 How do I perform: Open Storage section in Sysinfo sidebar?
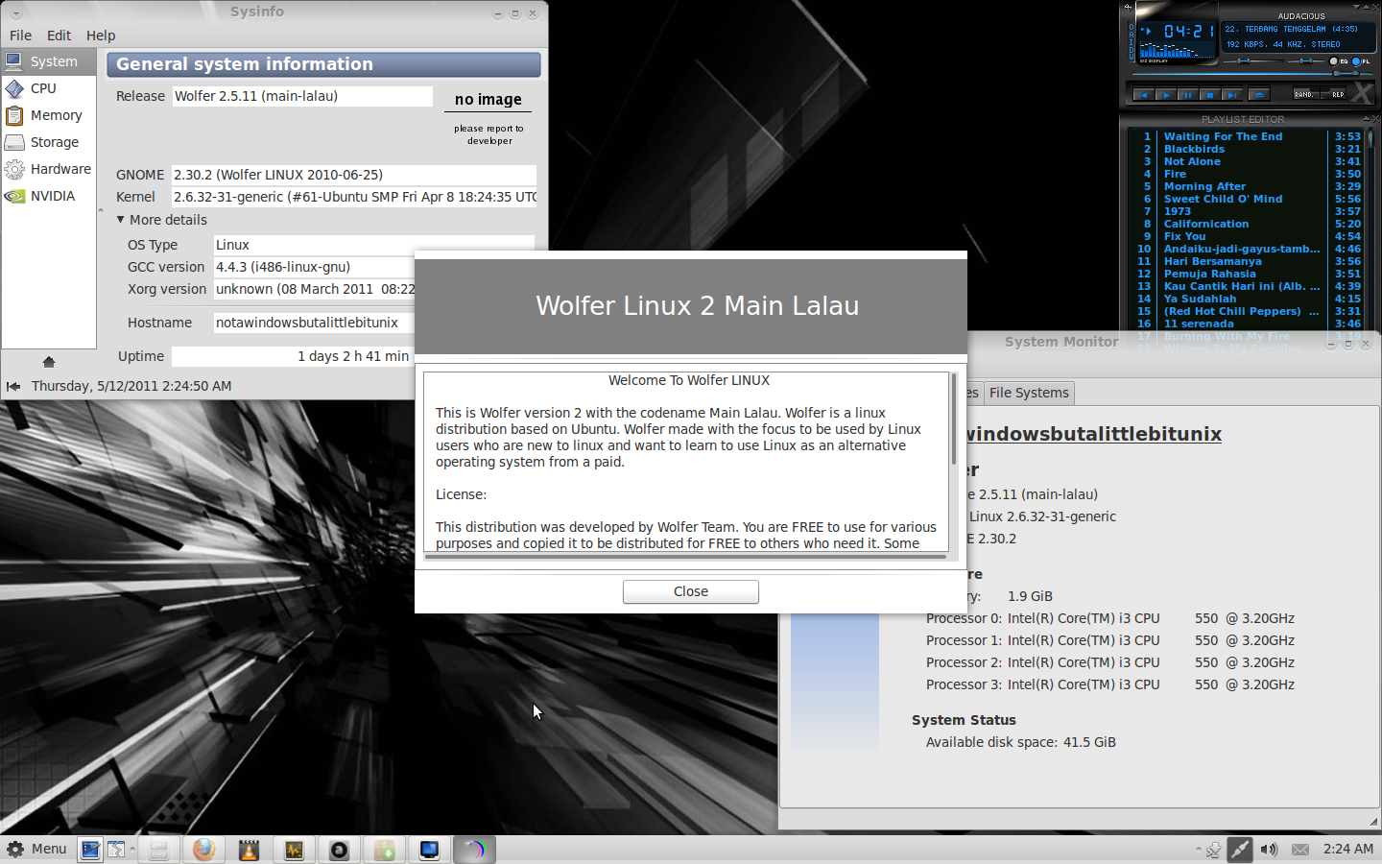point(49,142)
